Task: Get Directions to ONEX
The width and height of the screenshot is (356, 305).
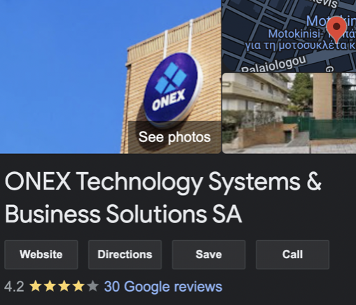Action: point(125,255)
